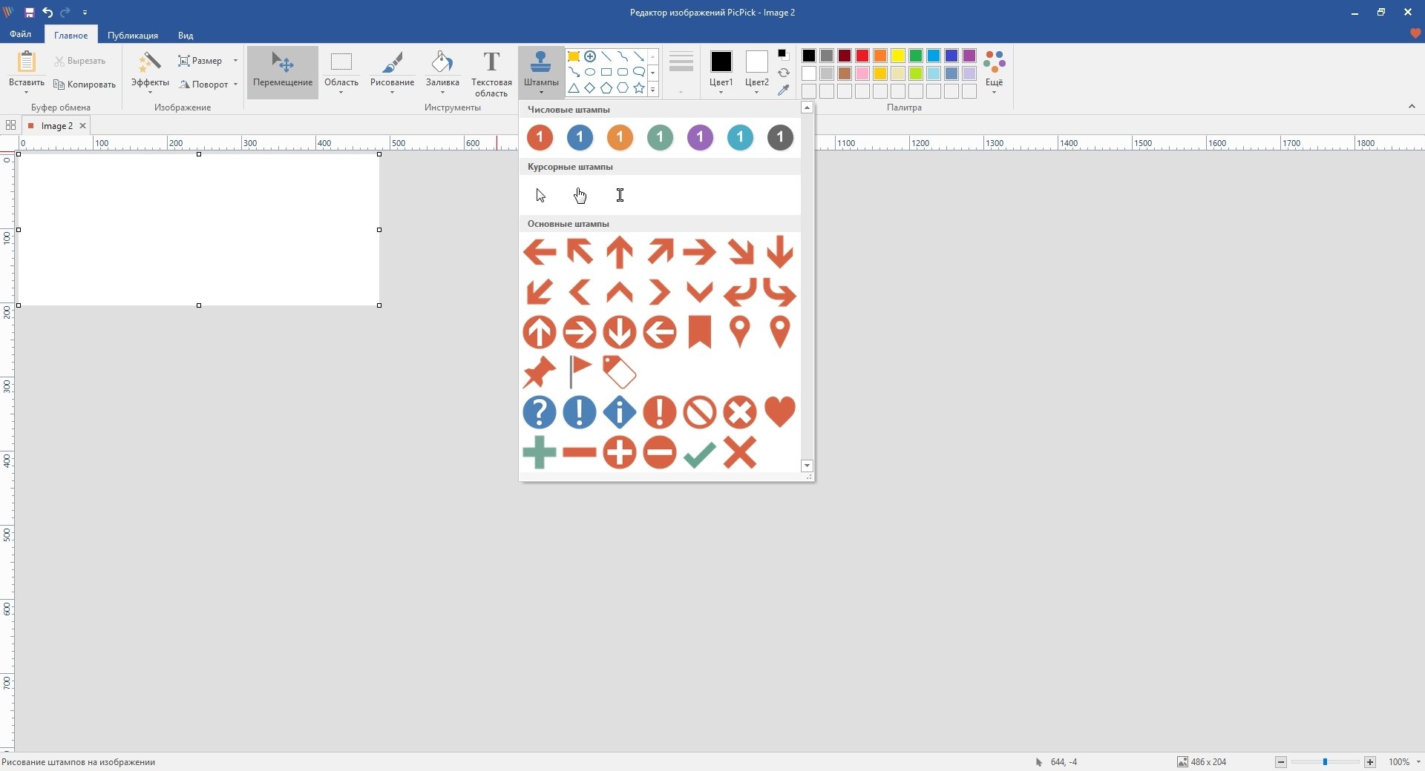The width and height of the screenshot is (1425, 771).
Task: Open the Цвет1 color dropdown
Action: tap(721, 92)
